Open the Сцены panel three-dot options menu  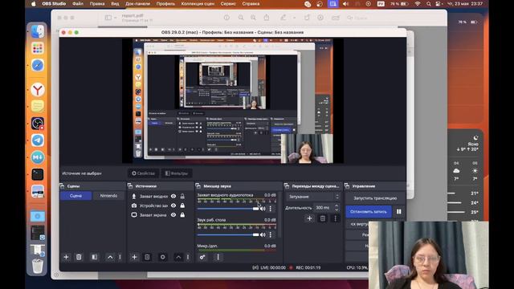point(120,257)
